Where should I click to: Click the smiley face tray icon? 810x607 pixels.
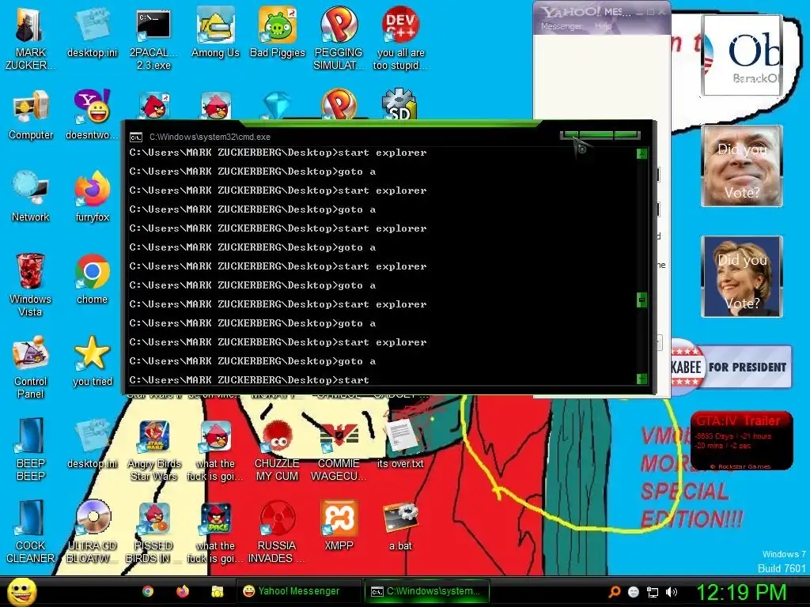634,592
